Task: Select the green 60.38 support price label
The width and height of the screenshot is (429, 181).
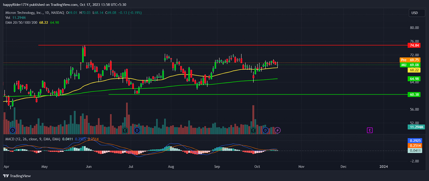Action: (414, 95)
